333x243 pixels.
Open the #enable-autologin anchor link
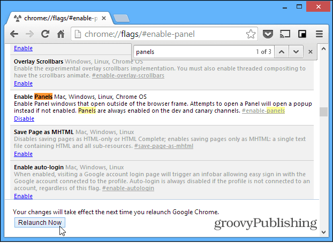coord(128,189)
